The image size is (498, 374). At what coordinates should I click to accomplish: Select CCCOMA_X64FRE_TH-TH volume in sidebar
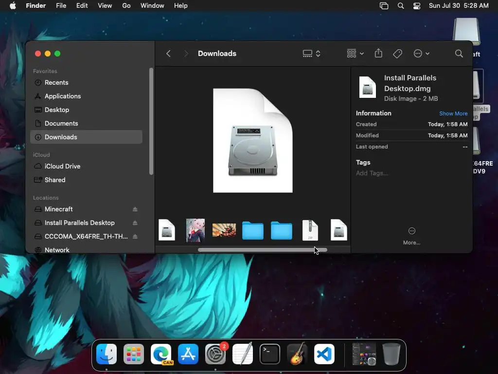[x=86, y=237]
